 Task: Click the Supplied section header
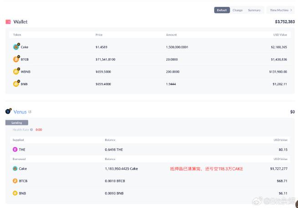pyautogui.click(x=18, y=140)
